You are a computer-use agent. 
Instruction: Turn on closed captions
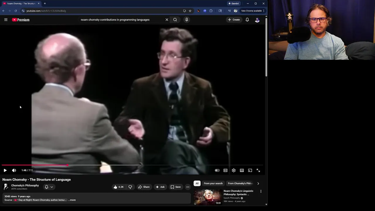coord(226,170)
